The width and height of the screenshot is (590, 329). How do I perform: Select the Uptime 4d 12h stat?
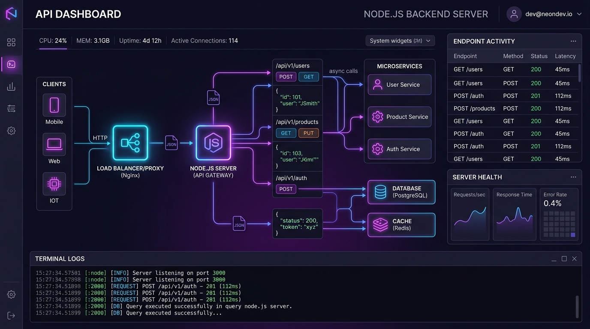click(140, 41)
